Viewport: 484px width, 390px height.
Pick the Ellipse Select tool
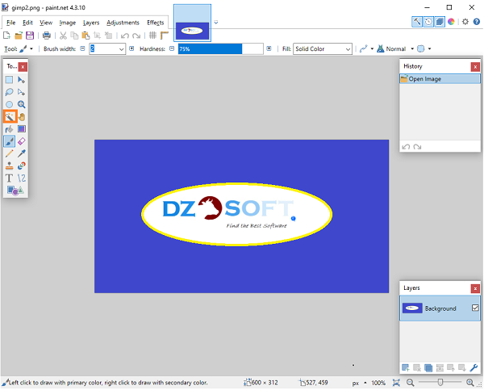pos(9,104)
